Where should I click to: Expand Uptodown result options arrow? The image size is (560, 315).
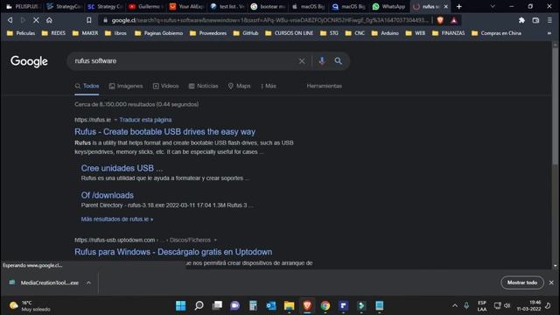[x=215, y=240]
